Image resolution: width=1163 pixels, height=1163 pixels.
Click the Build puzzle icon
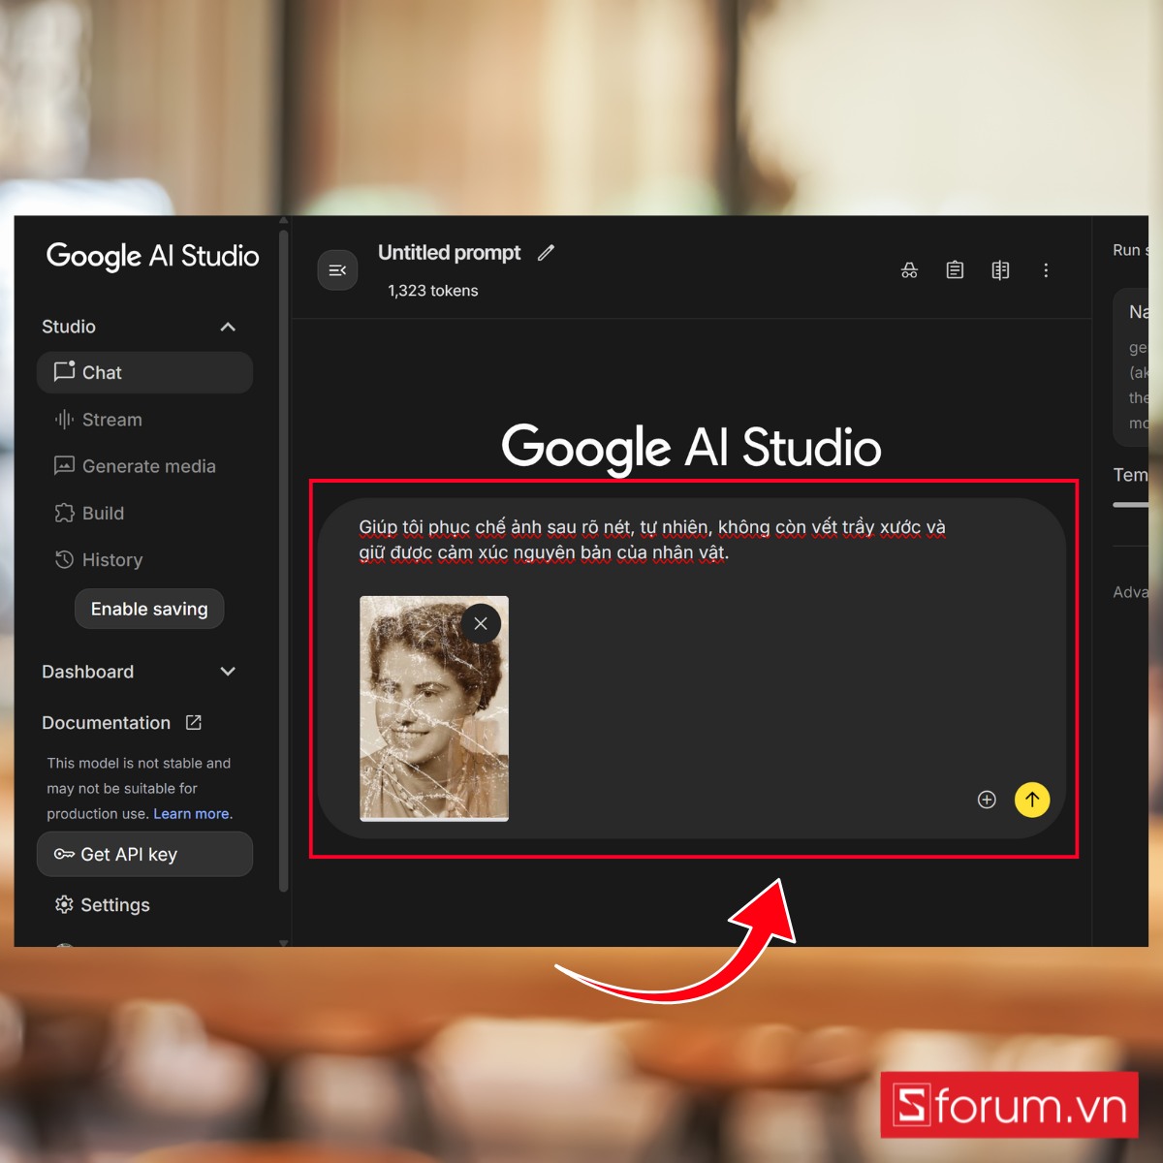[x=64, y=513]
